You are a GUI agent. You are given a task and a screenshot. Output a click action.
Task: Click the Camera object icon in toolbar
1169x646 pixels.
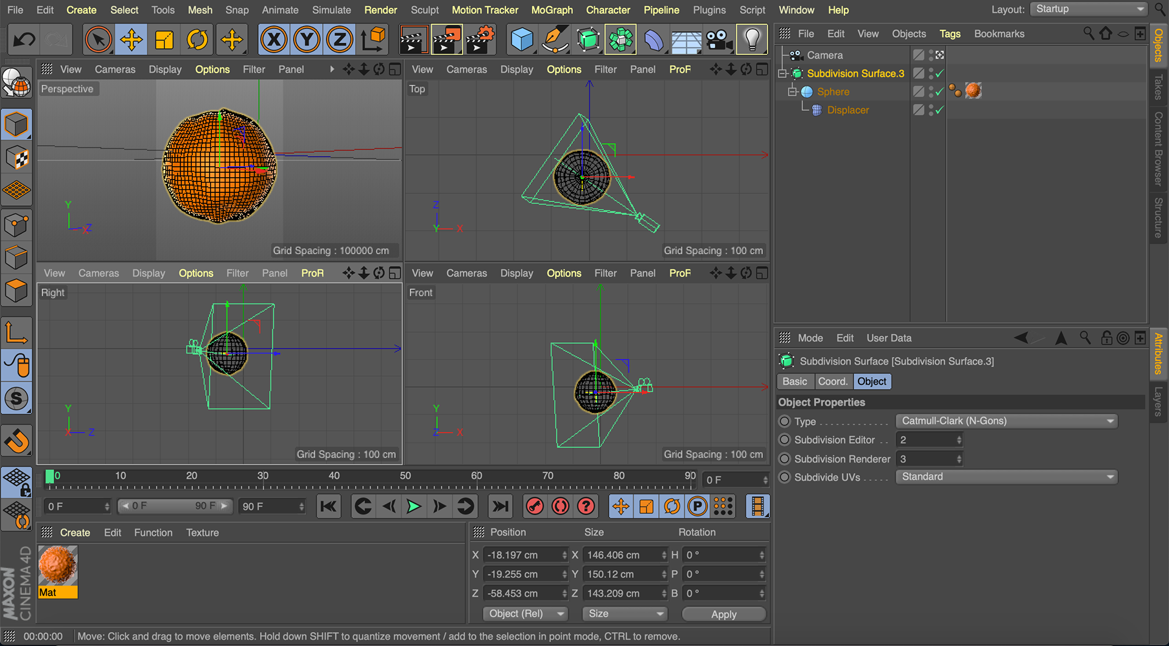(x=719, y=40)
